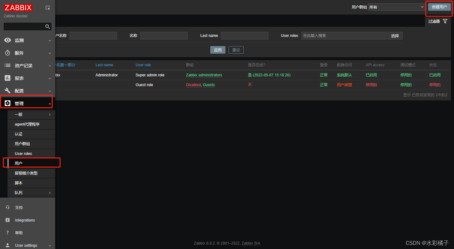Screen dimensions: 454x249
Task: Click 已启用 API access for Super admin
Action: [x=371, y=75]
